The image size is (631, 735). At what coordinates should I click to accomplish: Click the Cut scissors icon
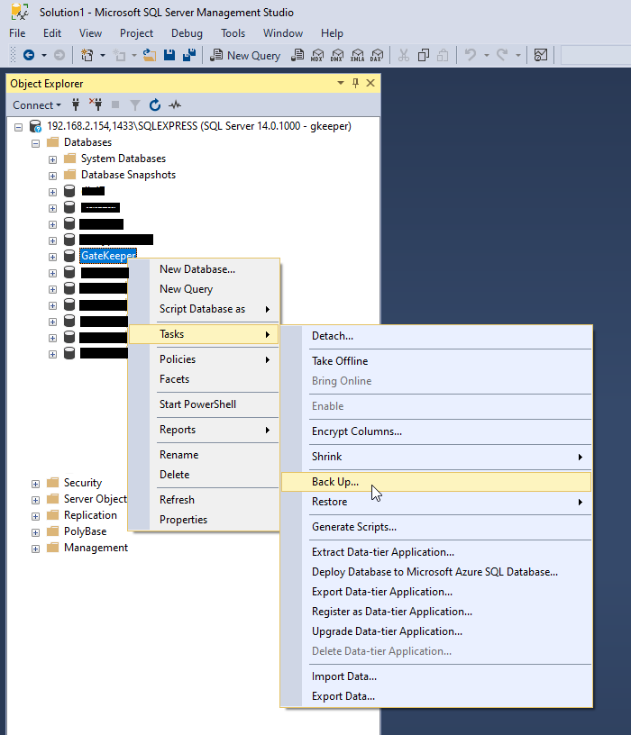click(404, 55)
